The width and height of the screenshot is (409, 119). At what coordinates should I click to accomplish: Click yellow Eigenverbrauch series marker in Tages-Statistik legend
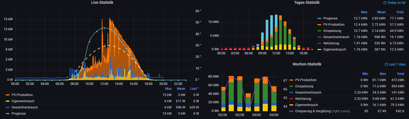point(319,49)
